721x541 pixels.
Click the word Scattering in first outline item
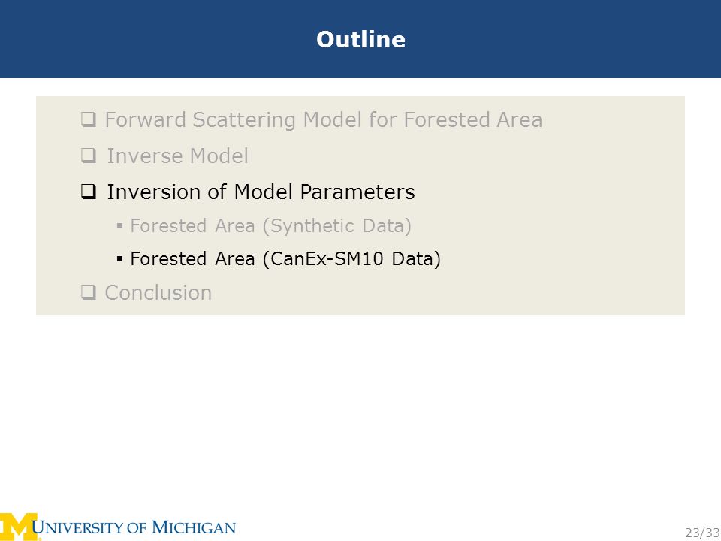click(x=245, y=120)
